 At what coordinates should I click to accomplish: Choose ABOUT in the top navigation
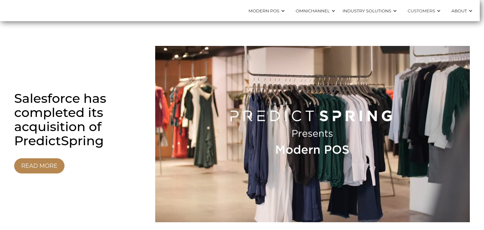tap(459, 11)
